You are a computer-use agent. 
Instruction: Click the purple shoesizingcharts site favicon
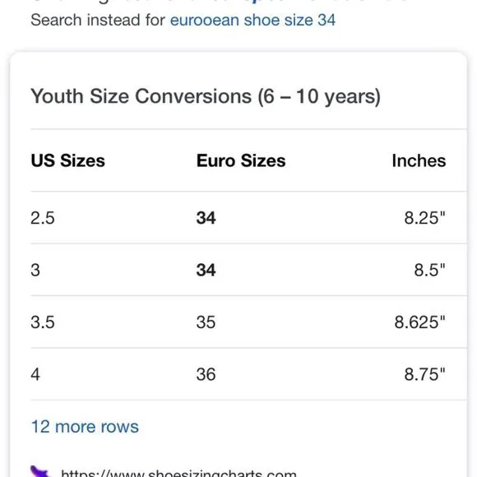tap(39, 471)
